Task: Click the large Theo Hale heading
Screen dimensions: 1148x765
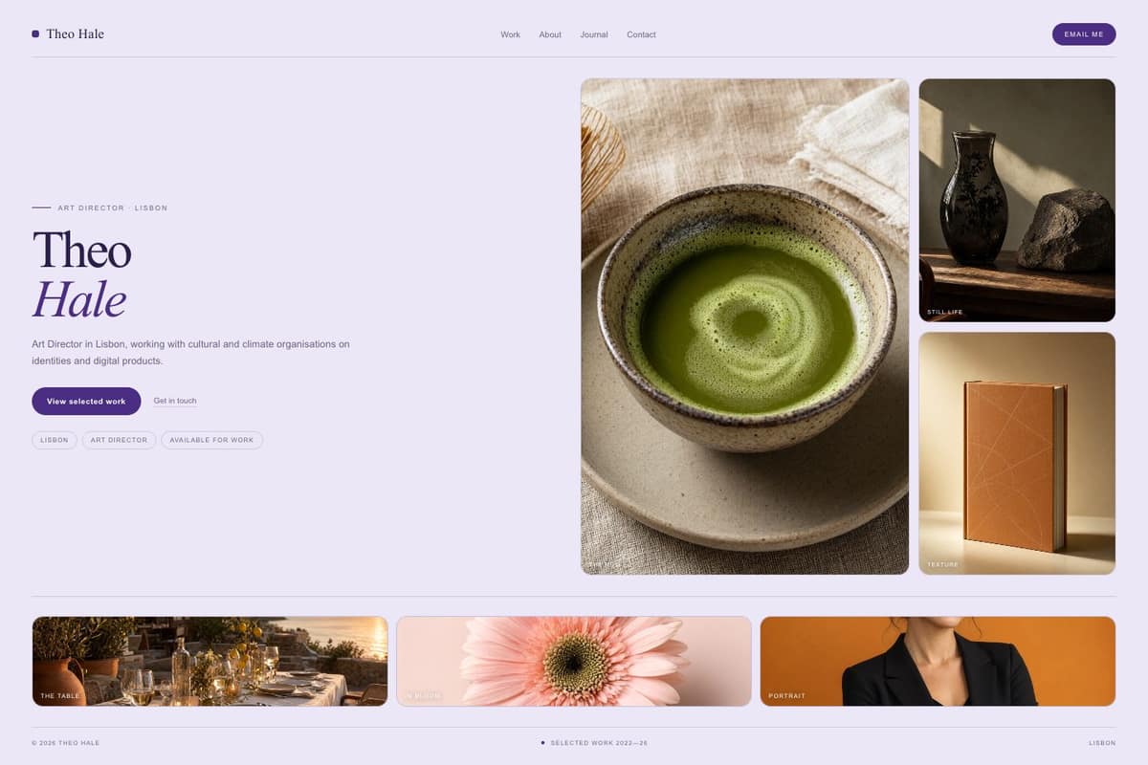Action: coord(82,274)
